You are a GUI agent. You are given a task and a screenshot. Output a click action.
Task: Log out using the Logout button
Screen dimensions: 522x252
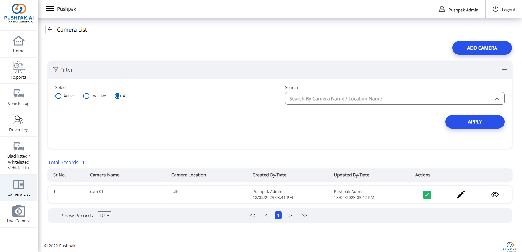504,10
